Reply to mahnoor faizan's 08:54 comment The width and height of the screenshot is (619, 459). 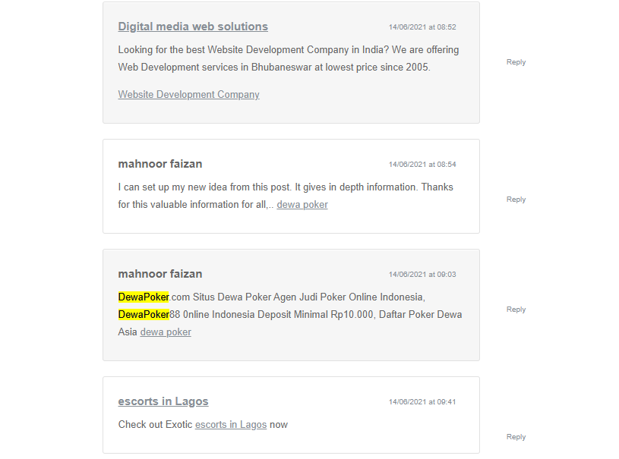tap(516, 200)
